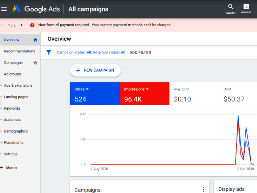This screenshot has height=193, width=257.
Task: Click the 200 y-axis label
Action: pyautogui.click(x=82, y=114)
